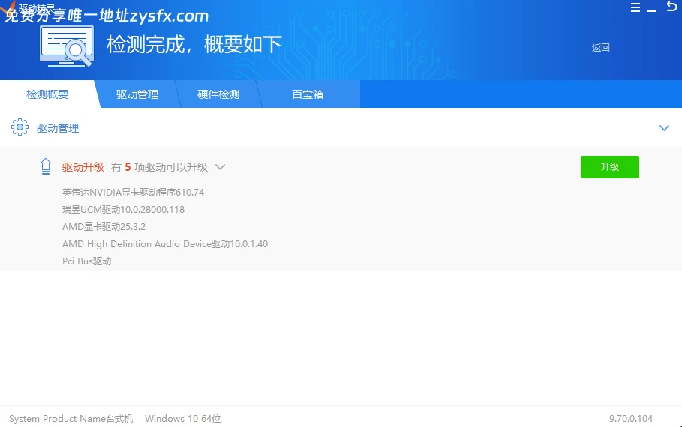Click the upward arrow icon next to 驱动升级

tap(46, 166)
